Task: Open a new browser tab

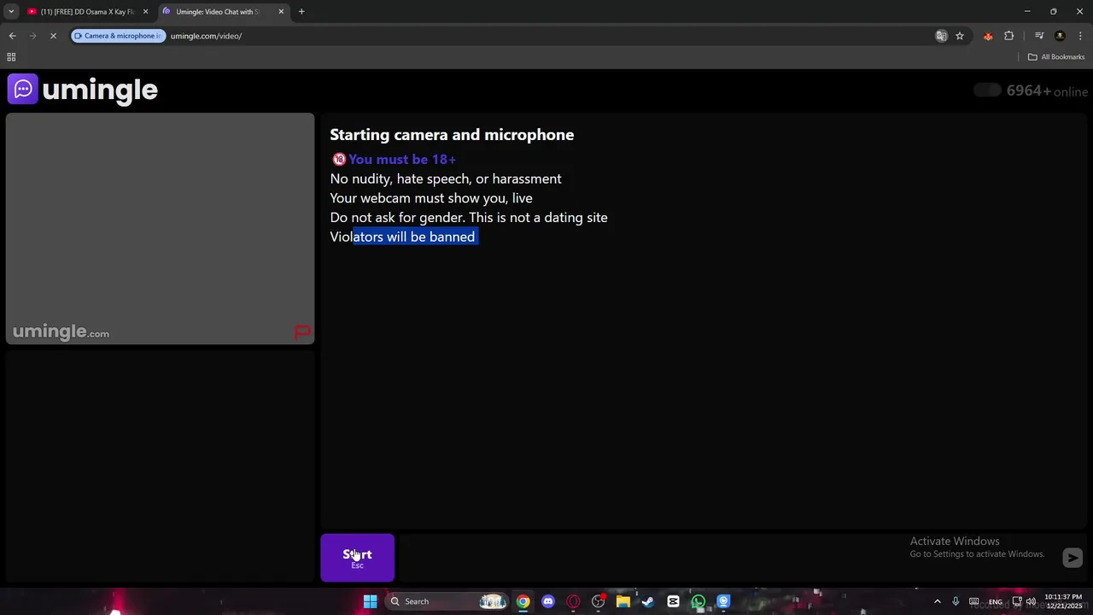Action: pos(301,12)
